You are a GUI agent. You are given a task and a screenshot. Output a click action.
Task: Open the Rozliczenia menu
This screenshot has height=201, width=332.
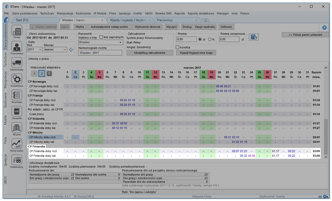83,13
